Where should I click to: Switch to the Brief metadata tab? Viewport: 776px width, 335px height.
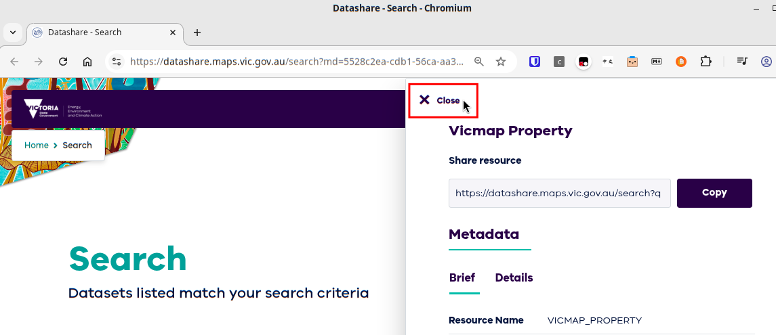tap(462, 277)
